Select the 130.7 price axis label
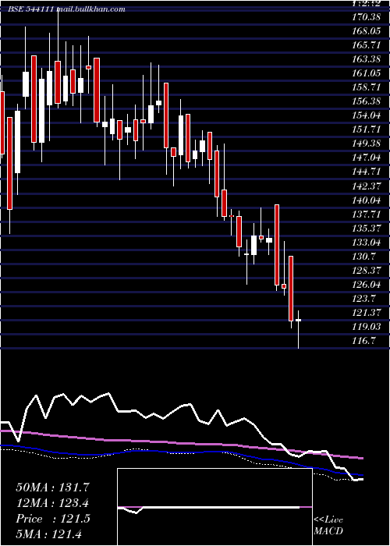This screenshot has height=546, width=390. coord(364,257)
